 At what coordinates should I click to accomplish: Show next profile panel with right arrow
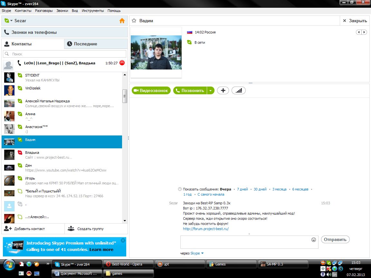pos(364,32)
